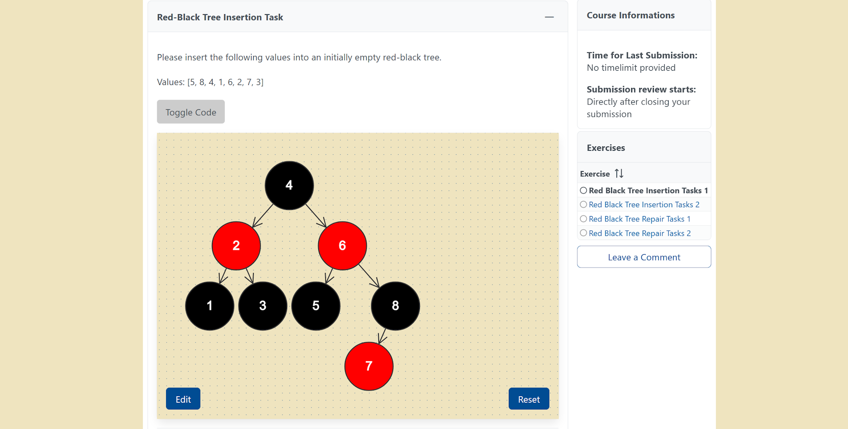The height and width of the screenshot is (429, 848).
Task: Click black leaf node 1
Action: (x=209, y=306)
